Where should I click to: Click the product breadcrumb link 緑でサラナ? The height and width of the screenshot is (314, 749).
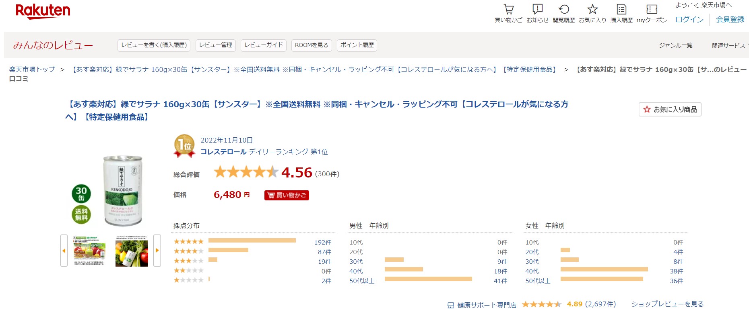(314, 69)
